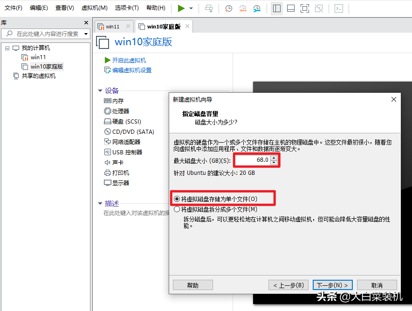Enter full screen mode icon
The image size is (412, 311).
click(304, 8)
